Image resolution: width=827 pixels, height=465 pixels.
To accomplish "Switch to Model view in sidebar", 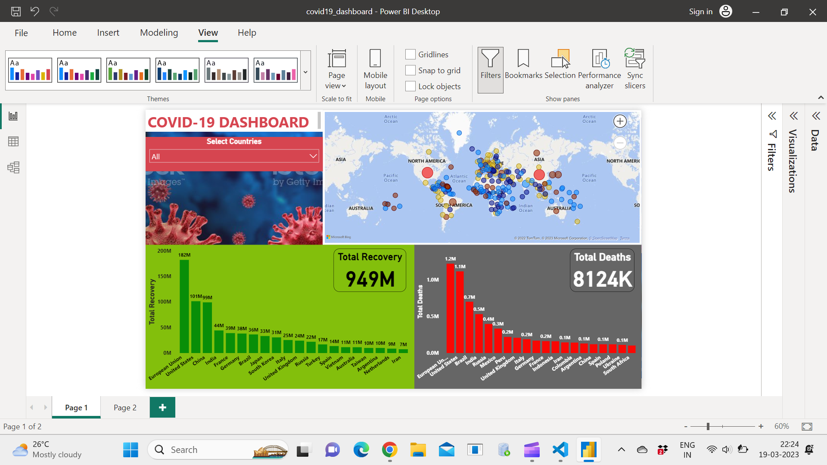I will 13,167.
